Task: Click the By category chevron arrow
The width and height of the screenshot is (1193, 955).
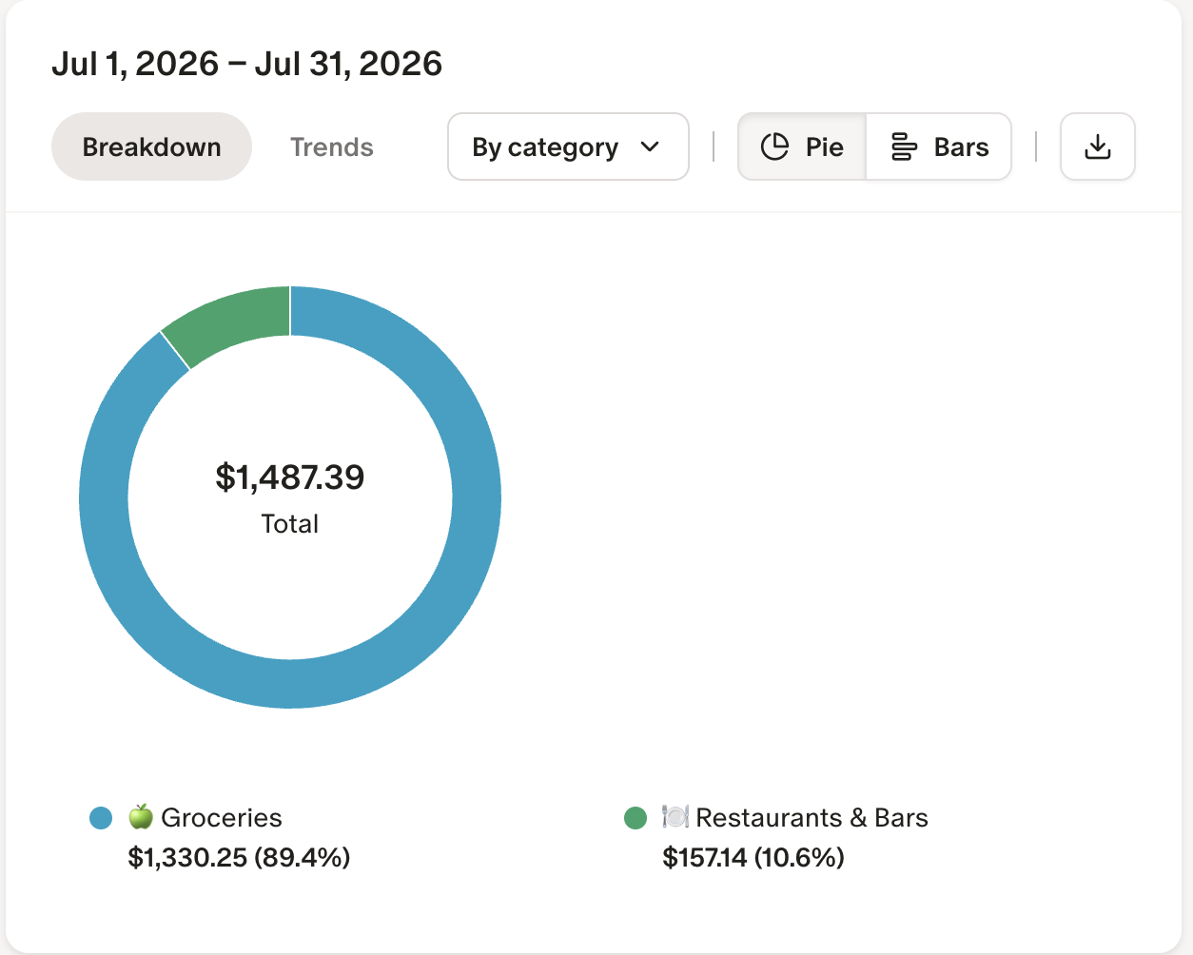Action: 650,146
